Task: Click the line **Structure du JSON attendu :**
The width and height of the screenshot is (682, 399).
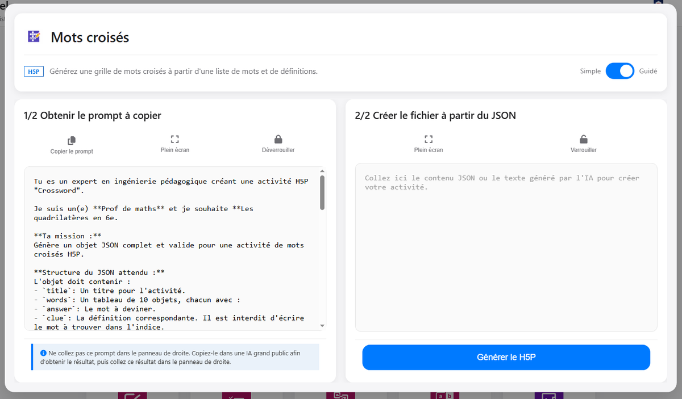Action: (99, 272)
